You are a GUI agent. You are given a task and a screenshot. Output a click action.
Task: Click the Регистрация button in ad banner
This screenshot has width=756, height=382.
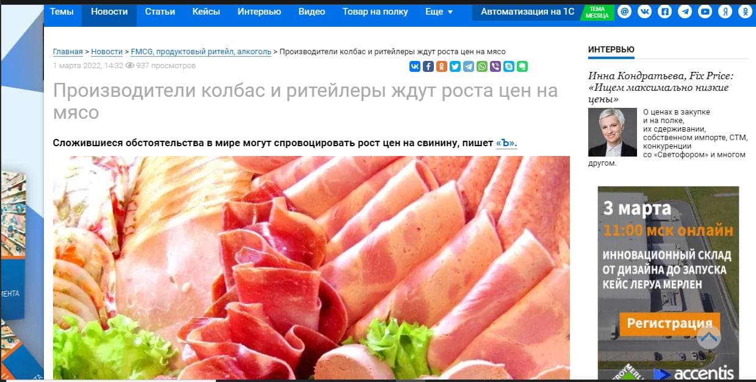pyautogui.click(x=669, y=323)
